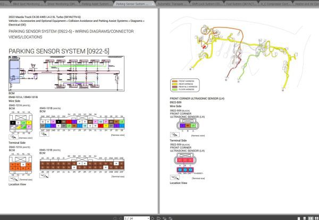The image size is (319, 220).
Task: Select the two-page side-by-side view
Action: pos(310,218)
